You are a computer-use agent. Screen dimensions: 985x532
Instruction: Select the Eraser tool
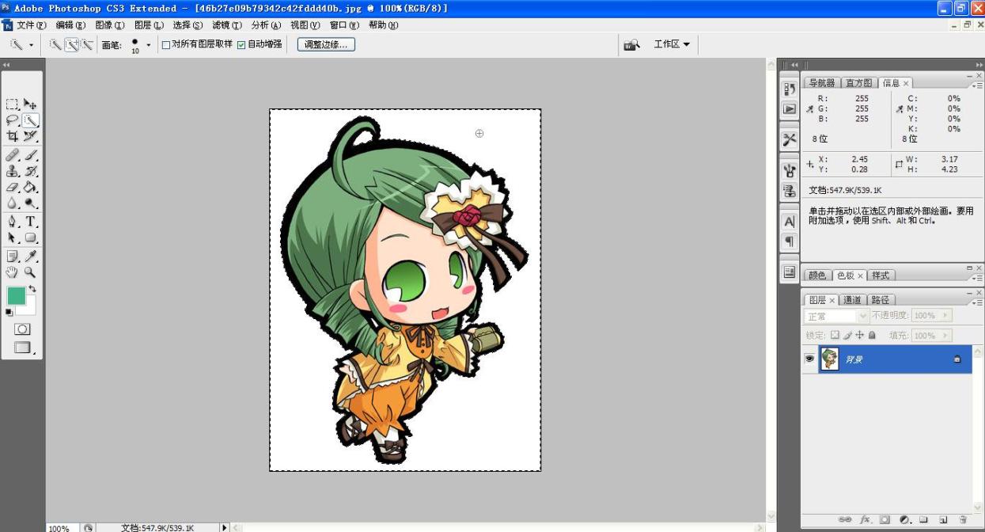13,188
